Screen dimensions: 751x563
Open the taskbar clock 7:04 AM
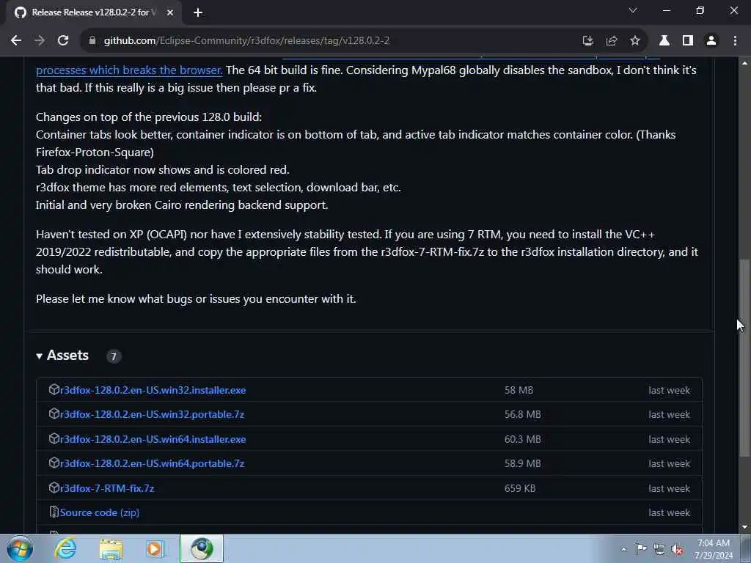coord(714,549)
